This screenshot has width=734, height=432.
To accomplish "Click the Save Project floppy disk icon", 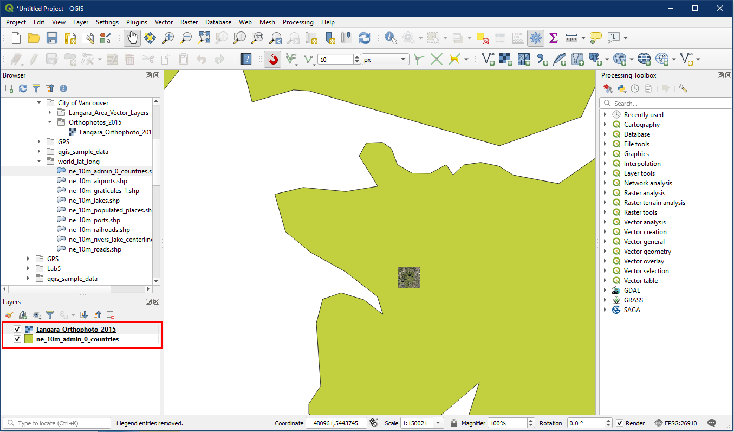I will point(51,38).
